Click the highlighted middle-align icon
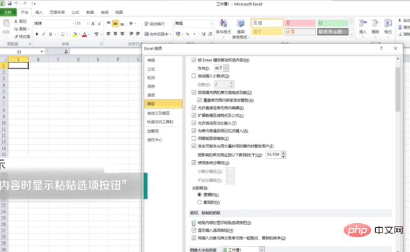410x252 pixels. click(115, 23)
